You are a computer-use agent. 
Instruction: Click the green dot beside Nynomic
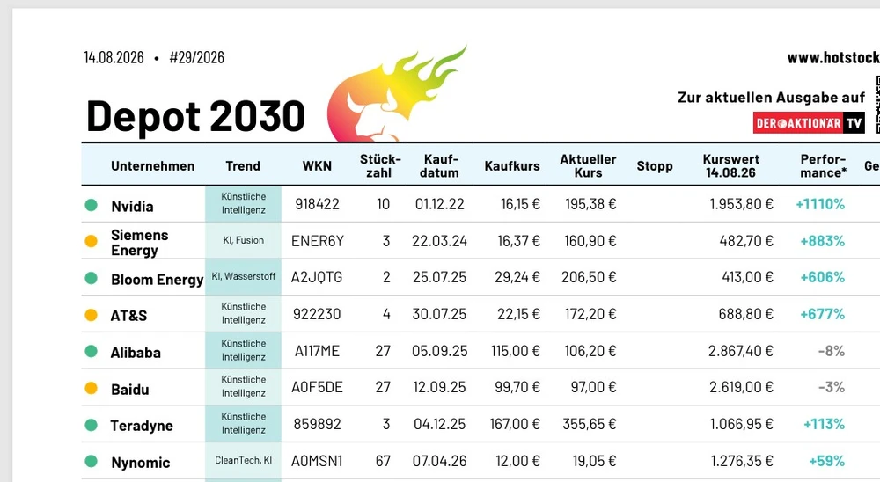[x=91, y=461]
